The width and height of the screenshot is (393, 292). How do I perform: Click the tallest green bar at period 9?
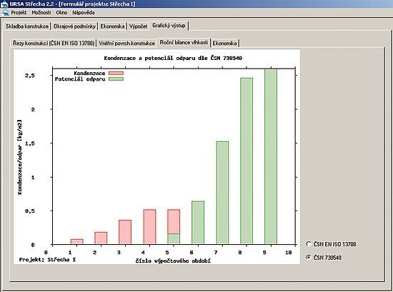tap(271, 156)
